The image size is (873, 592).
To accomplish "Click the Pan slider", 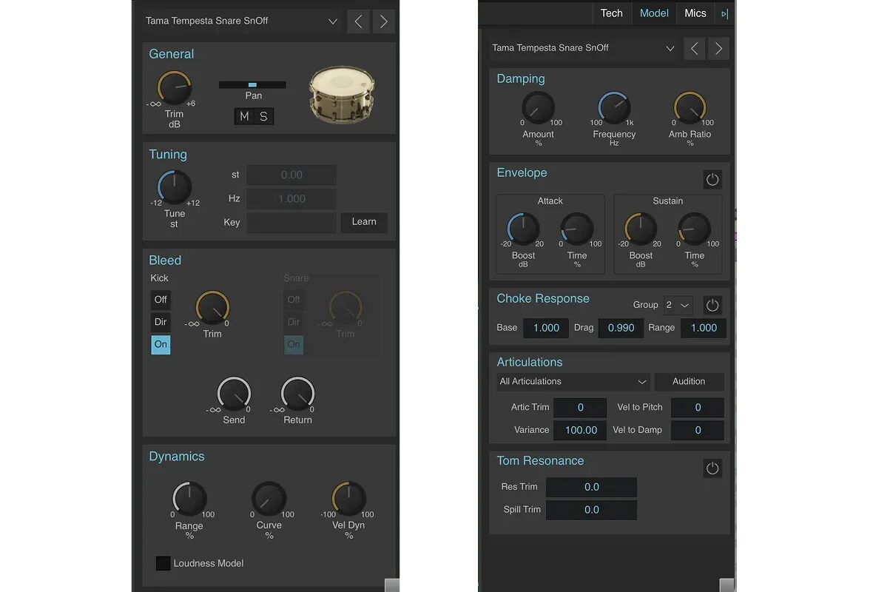I will (252, 85).
